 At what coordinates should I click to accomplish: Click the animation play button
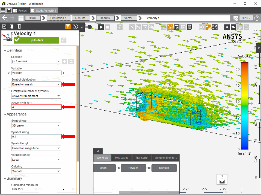pyautogui.click(x=101, y=27)
